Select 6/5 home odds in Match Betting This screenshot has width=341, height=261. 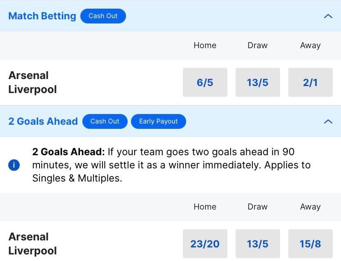(205, 82)
